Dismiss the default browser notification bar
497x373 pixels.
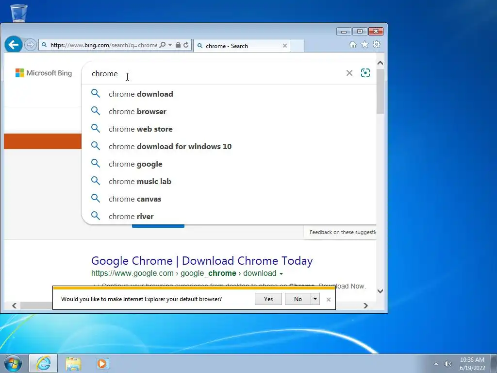tap(329, 299)
